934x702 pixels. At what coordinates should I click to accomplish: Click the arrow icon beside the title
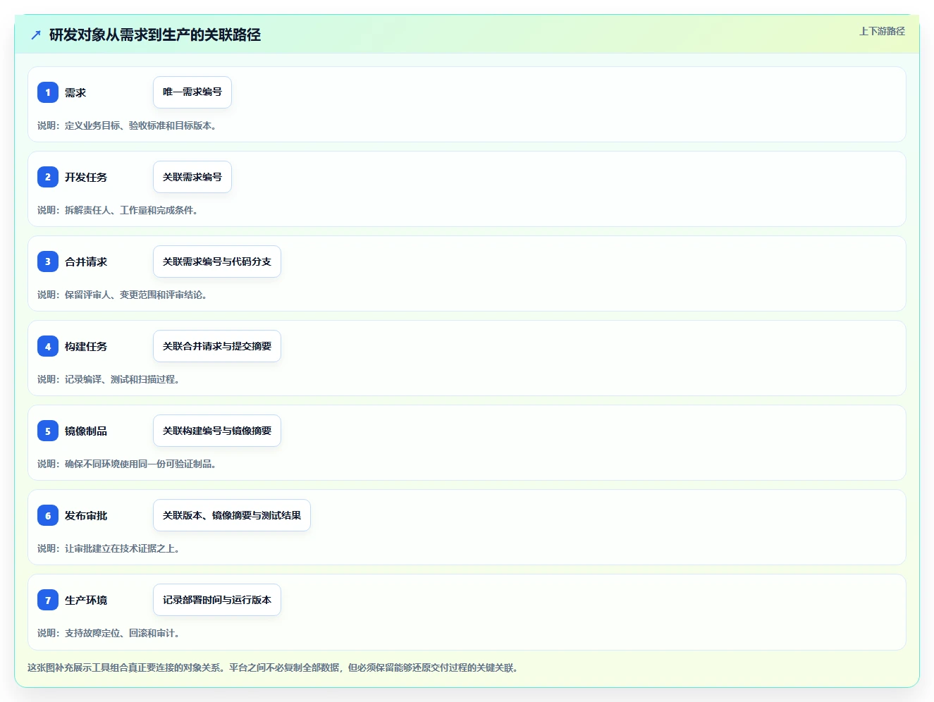point(36,35)
